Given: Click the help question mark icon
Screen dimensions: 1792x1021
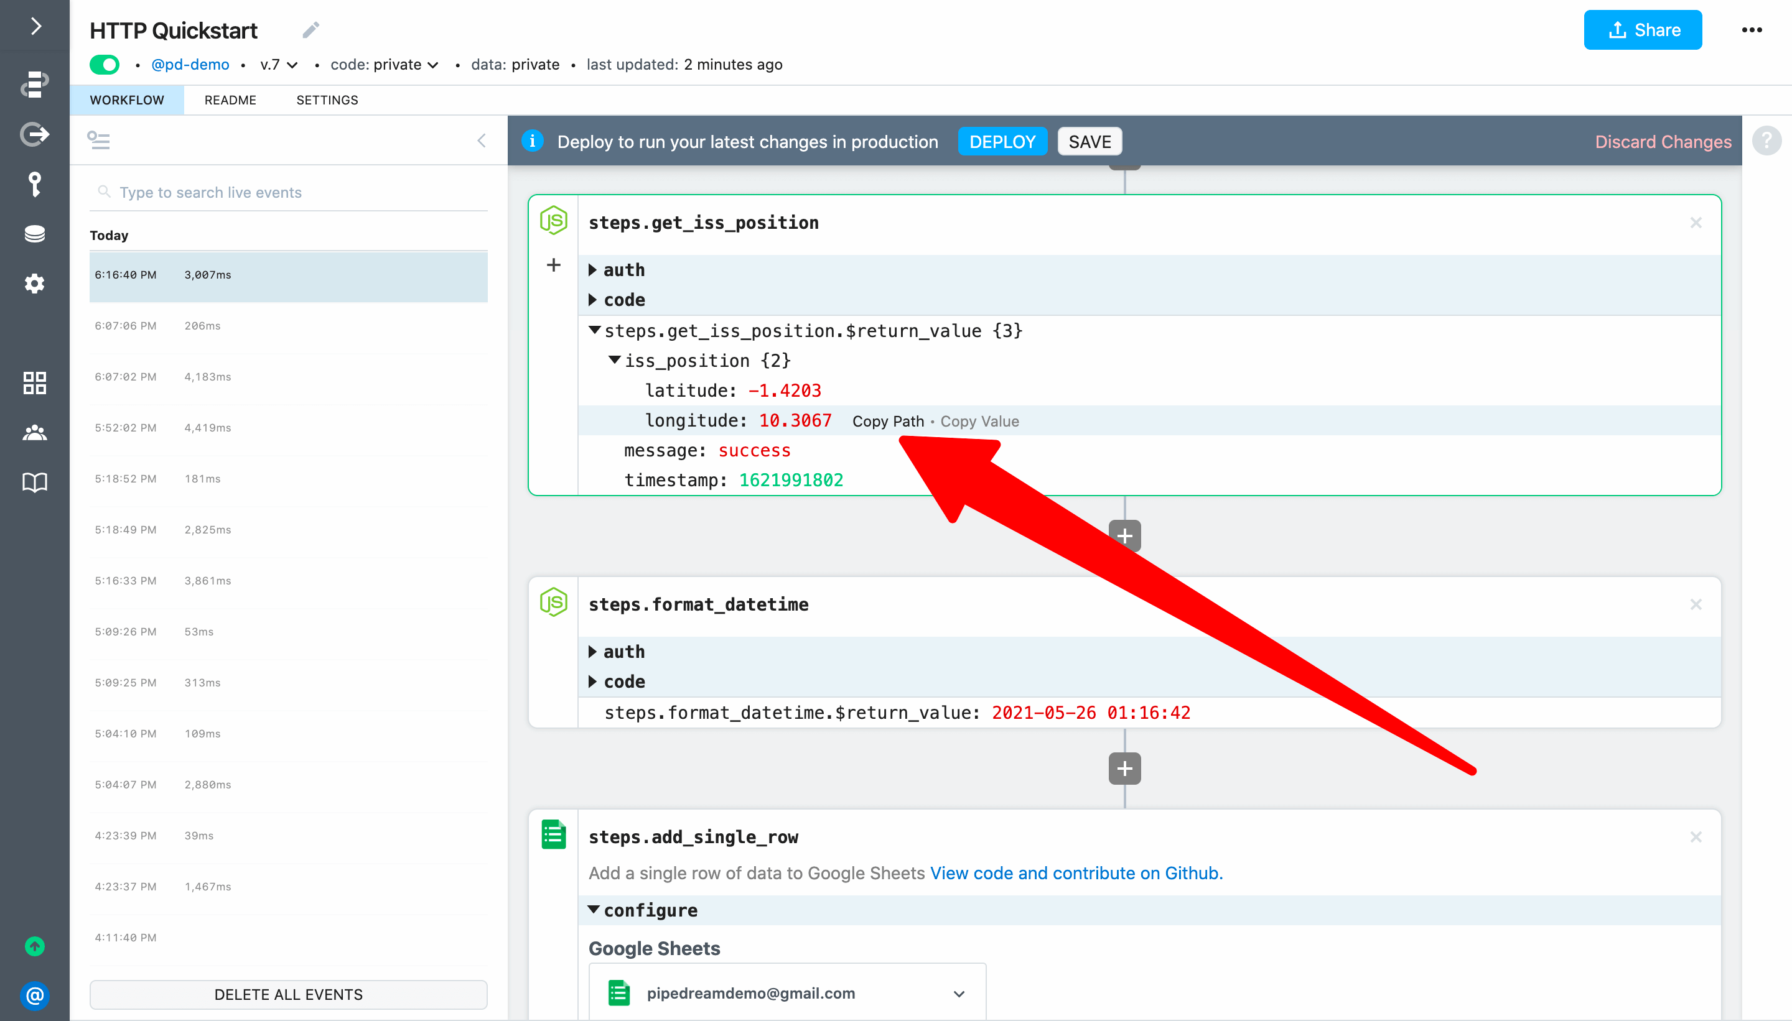Looking at the screenshot, I should [1766, 141].
